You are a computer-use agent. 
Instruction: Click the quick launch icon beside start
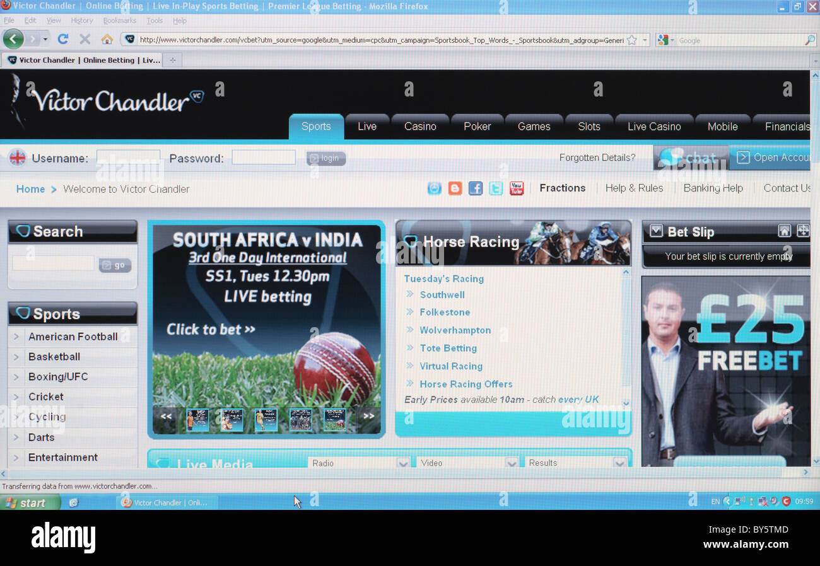pyautogui.click(x=74, y=502)
